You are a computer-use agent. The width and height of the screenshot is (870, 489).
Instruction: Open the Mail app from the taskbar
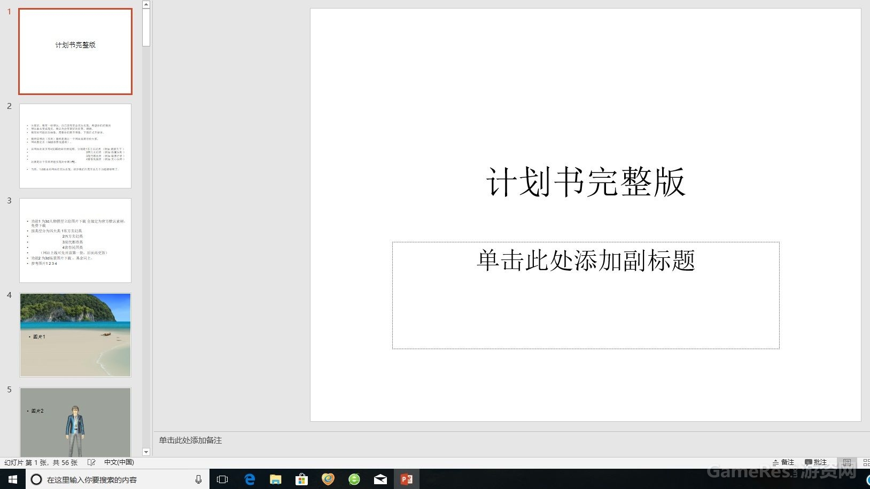click(380, 479)
